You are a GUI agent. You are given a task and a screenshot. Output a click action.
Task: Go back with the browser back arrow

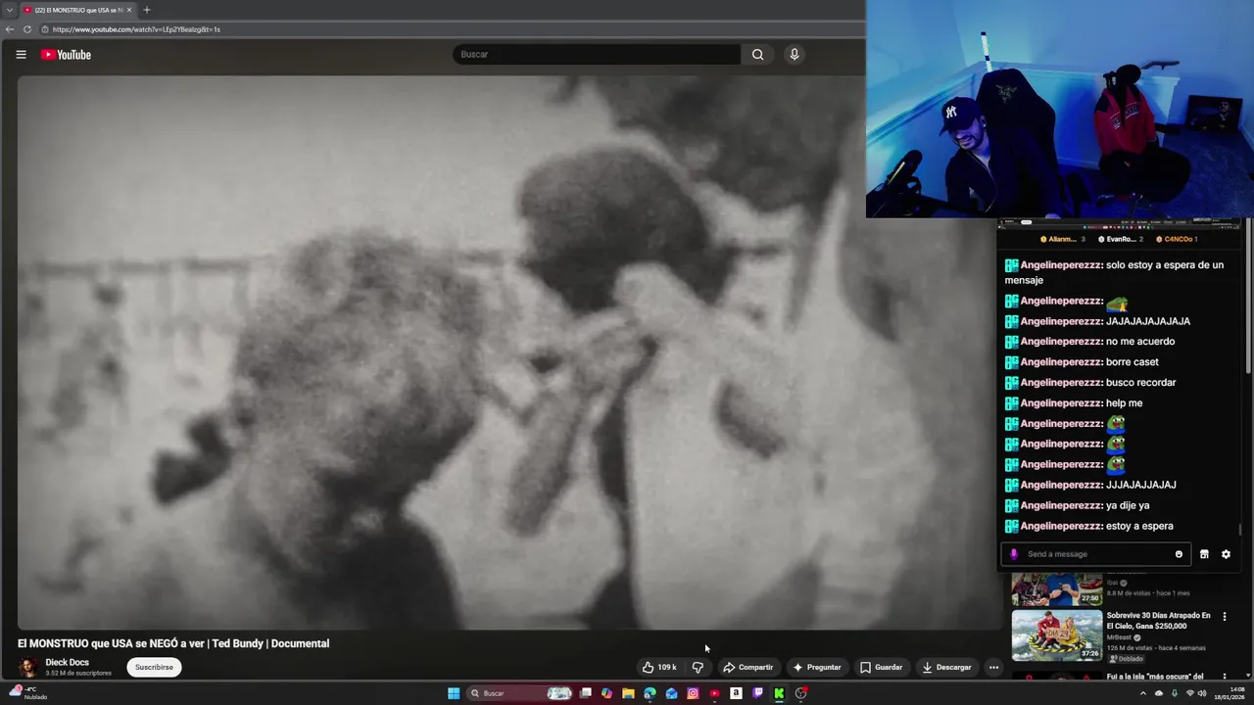(10, 29)
